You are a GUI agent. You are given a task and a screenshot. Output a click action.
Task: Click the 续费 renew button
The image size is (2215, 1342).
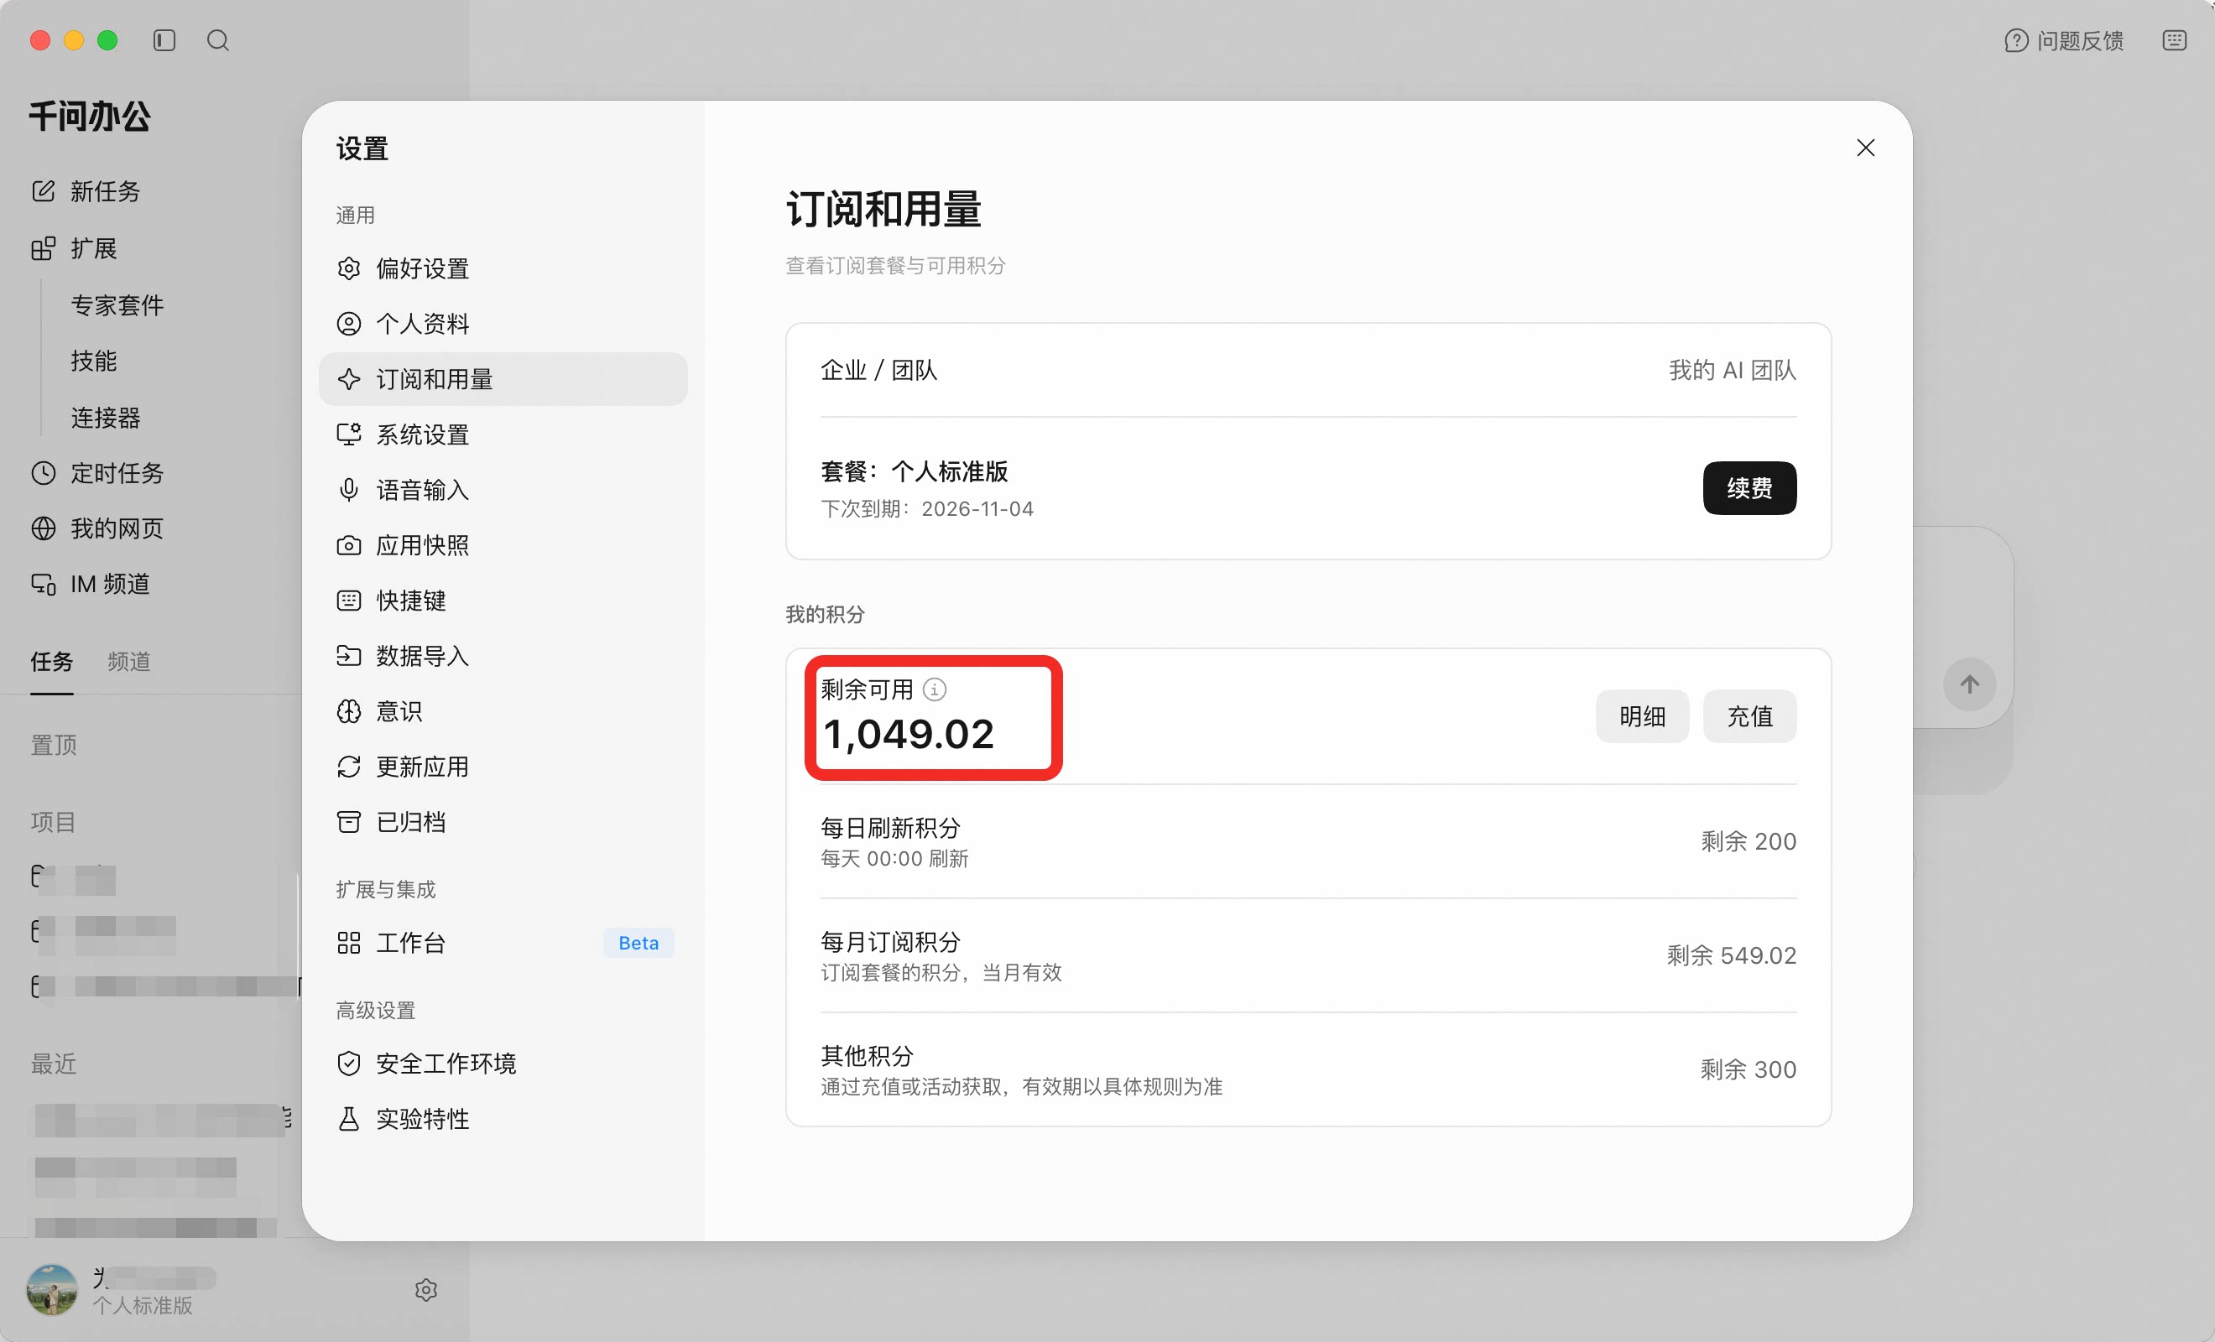[x=1749, y=488]
